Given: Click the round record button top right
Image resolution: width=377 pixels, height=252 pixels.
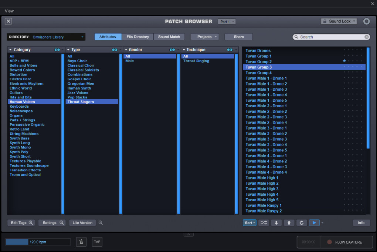Looking at the screenshot, I should 366,21.
